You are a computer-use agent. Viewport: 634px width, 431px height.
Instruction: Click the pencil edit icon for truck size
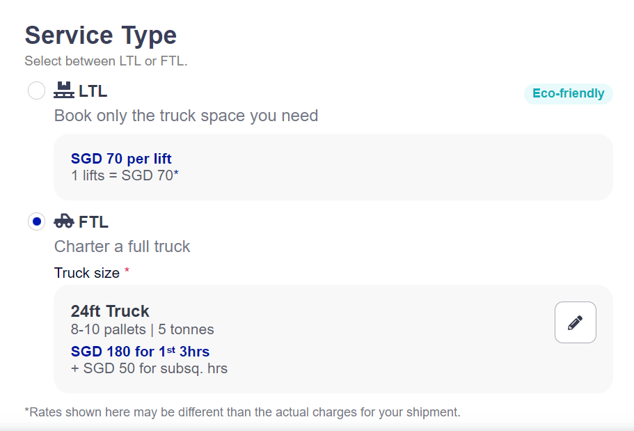tap(575, 322)
